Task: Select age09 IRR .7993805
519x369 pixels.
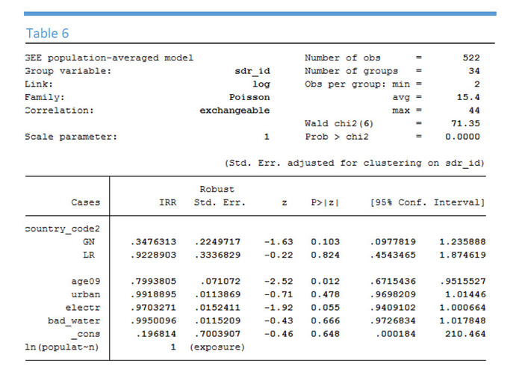Action: point(153,282)
